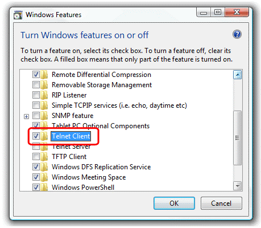
Task: Click folder icon beside Windows Meeting Space
Action: coord(44,177)
